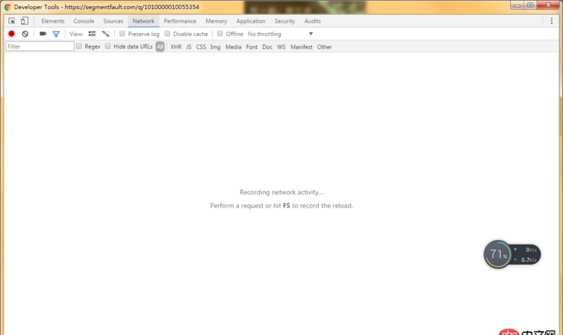The image size is (563, 335).
Task: Close the Developer Tools window
Action: (x=548, y=5)
